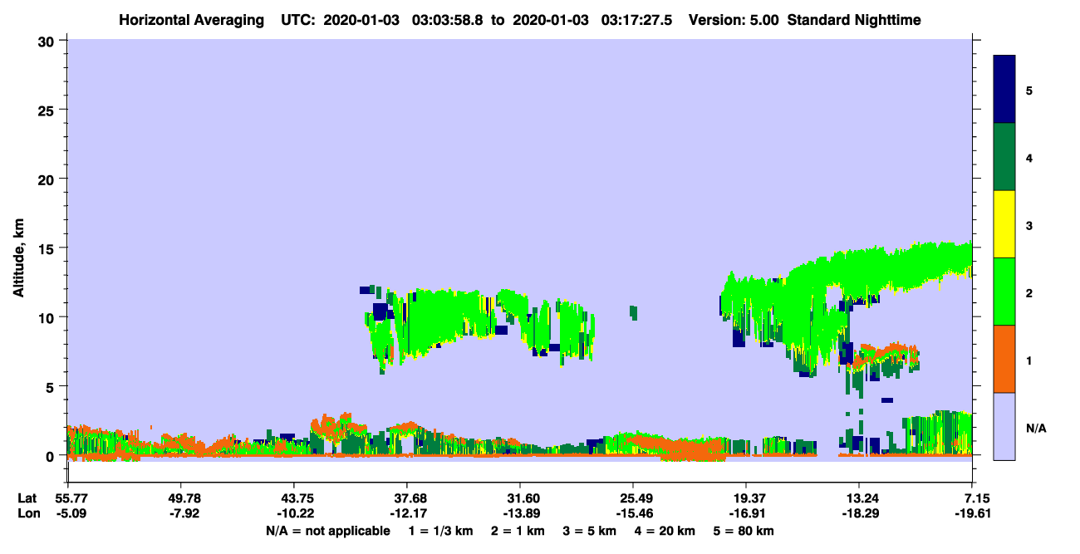
Task: Click the start time '03:03:58.8'
Action: tap(448, 20)
